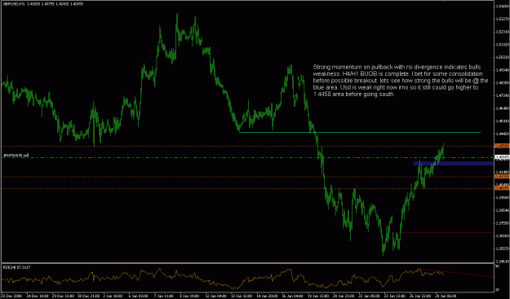Screen dimensions: 510x299
Task: Click the topmost orange price level tag
Action: 502,146
